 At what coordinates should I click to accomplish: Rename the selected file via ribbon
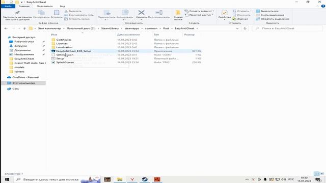(159, 14)
